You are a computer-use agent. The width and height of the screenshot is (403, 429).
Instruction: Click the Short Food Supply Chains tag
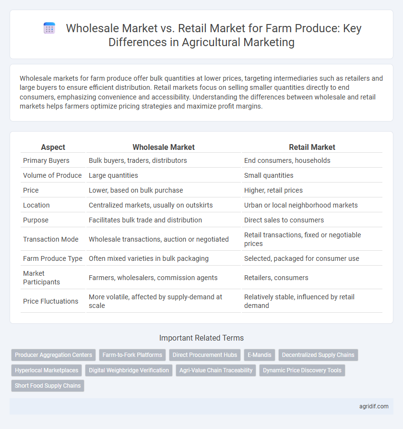[48, 385]
